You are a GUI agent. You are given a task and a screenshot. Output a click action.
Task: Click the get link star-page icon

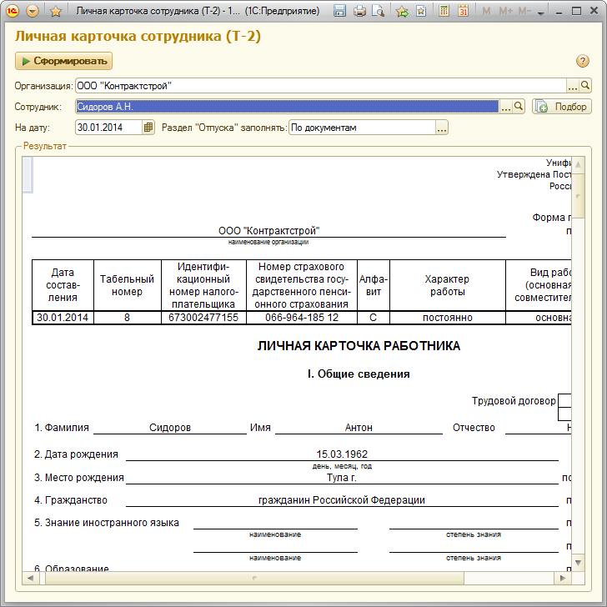point(421,11)
